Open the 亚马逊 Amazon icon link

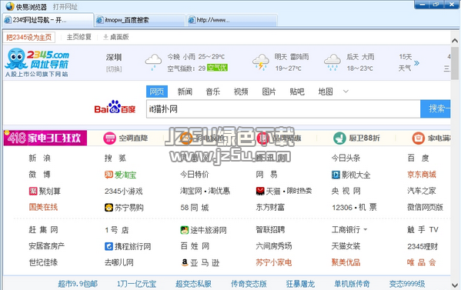pyautogui.click(x=185, y=262)
